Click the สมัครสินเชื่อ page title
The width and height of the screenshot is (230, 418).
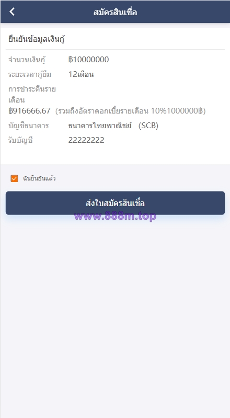coord(115,12)
